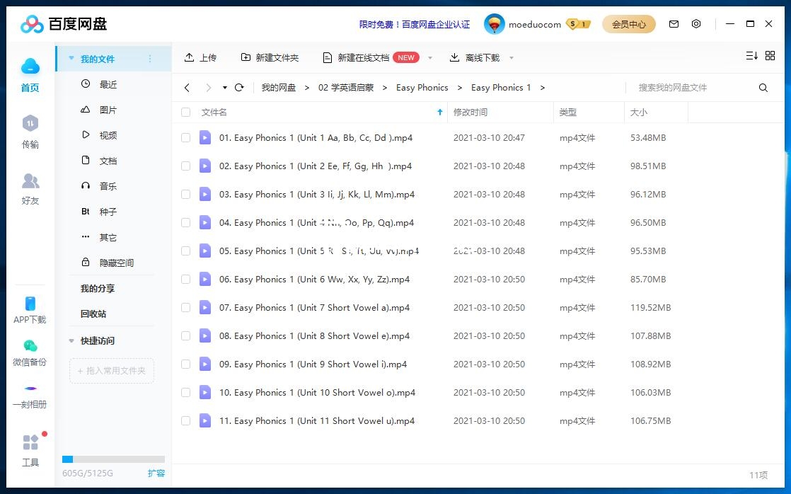Viewport: 791px width, 494px height.
Task: Click the 上传 upload button
Action: (x=200, y=57)
